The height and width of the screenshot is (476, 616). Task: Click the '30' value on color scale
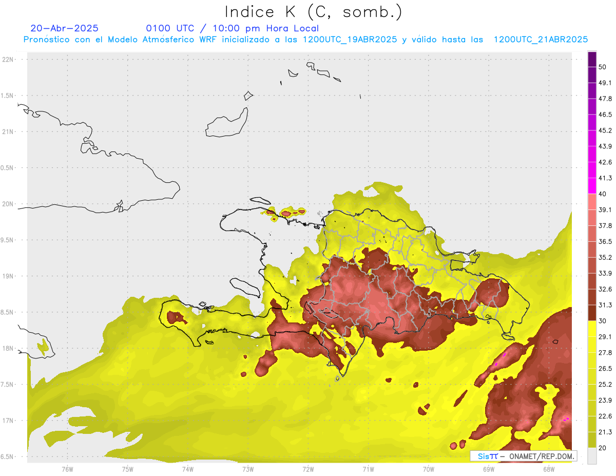click(603, 320)
